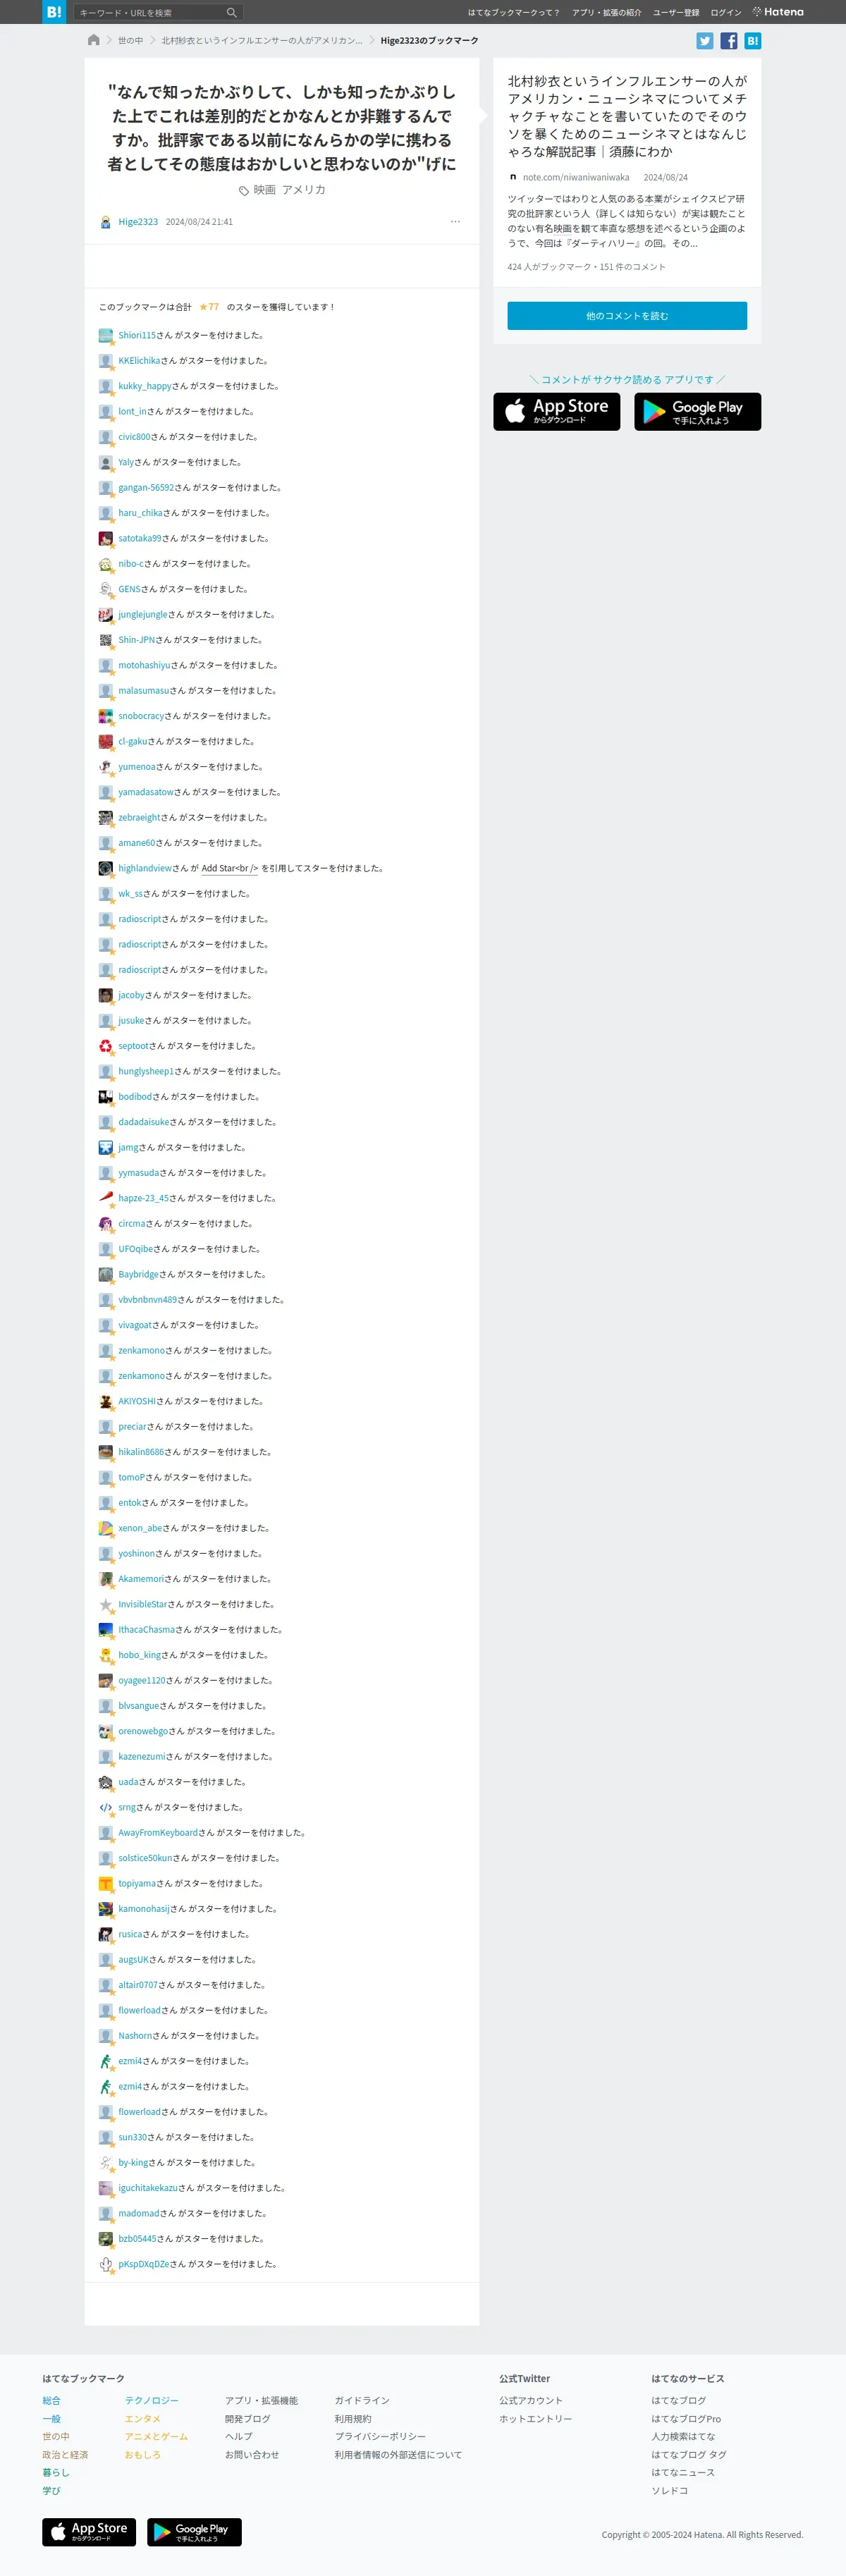Bookmark with the blue B! share icon
846x2576 pixels.
(753, 41)
